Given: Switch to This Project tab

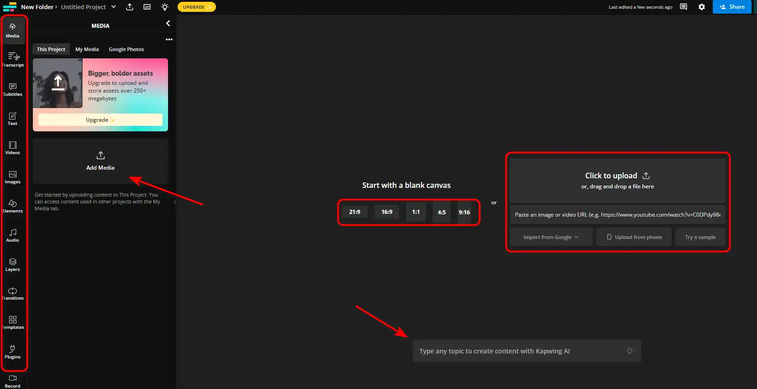Looking at the screenshot, I should point(51,49).
